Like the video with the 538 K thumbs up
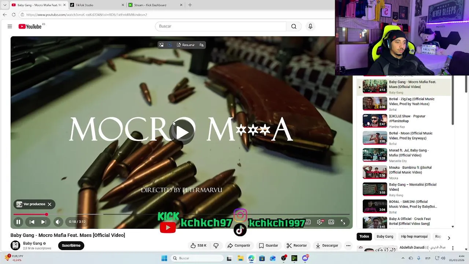 click(198, 246)
